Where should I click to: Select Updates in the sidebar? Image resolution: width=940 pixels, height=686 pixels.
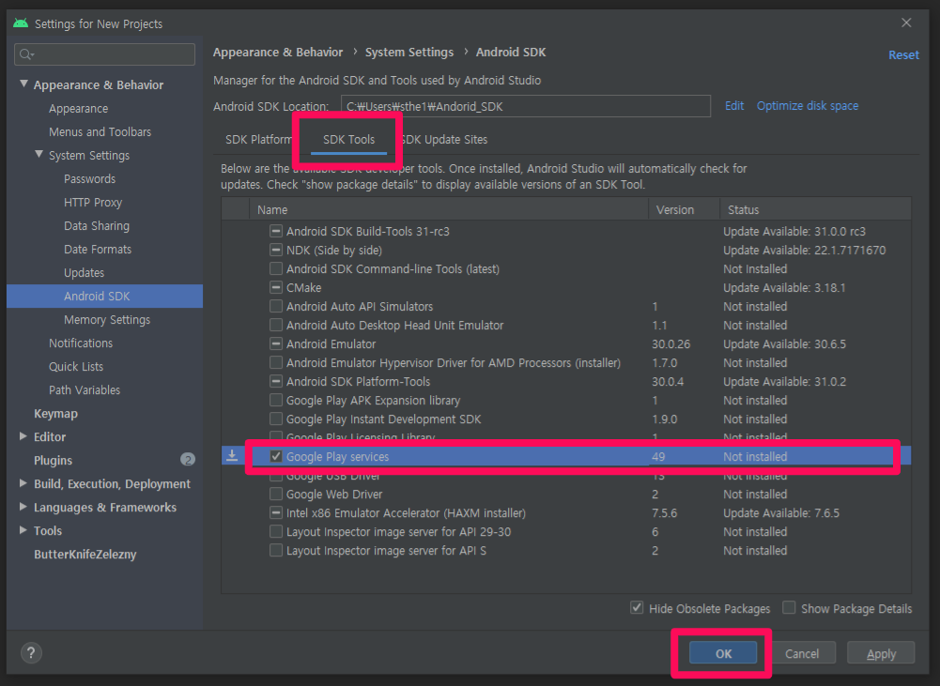click(x=84, y=272)
